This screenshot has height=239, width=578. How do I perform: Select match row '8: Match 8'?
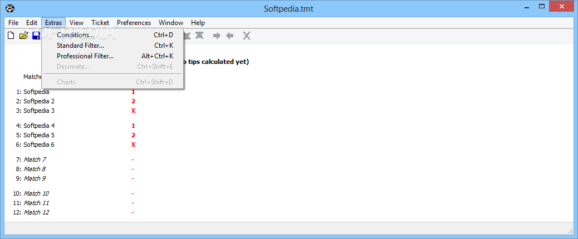tap(31, 169)
